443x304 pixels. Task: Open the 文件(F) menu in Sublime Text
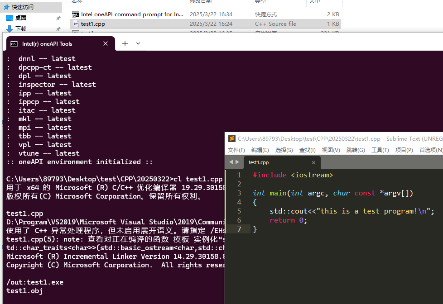[236, 150]
